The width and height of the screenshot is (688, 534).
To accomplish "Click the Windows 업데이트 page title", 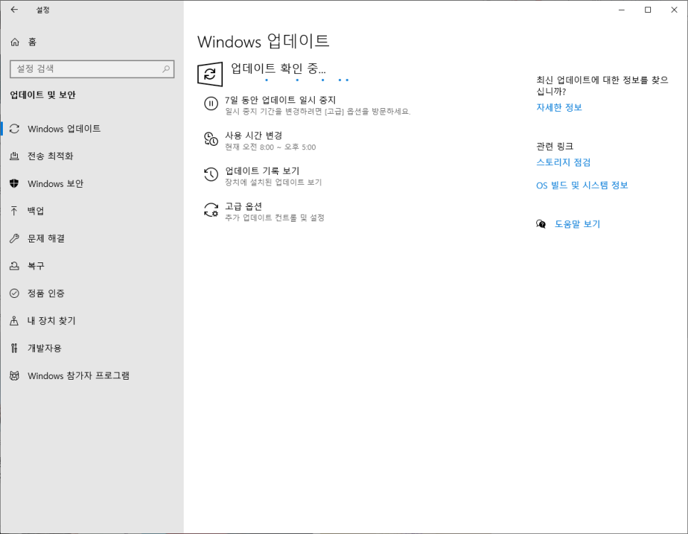I will click(x=264, y=42).
